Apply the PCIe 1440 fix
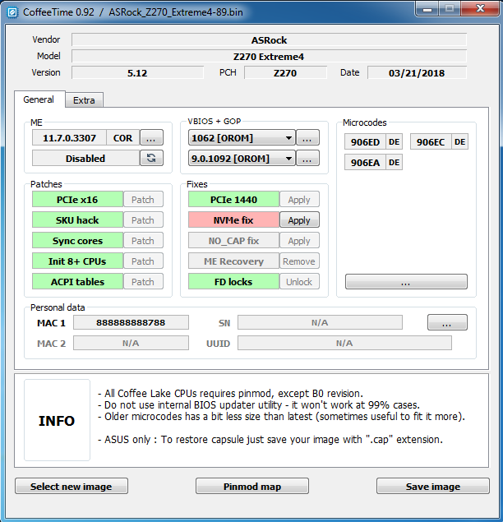The width and height of the screenshot is (503, 522). (x=299, y=200)
